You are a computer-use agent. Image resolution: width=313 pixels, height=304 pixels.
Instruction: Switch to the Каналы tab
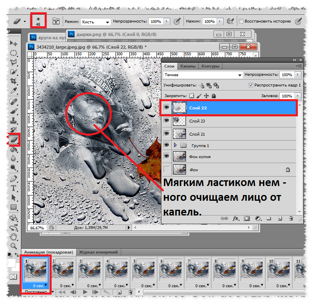[x=188, y=66]
